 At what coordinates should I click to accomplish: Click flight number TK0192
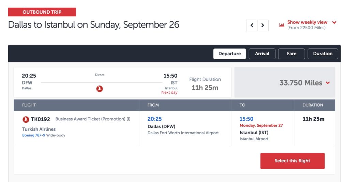click(40, 119)
